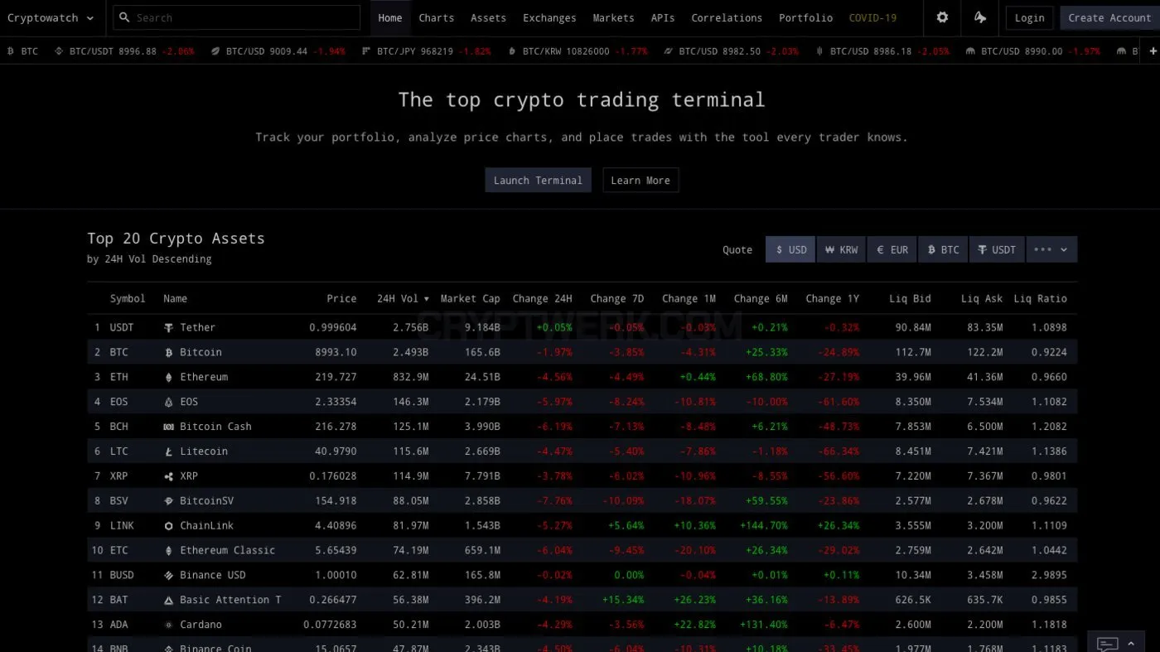Expand the chat widget chevron
This screenshot has height=652, width=1160.
tap(1130, 644)
